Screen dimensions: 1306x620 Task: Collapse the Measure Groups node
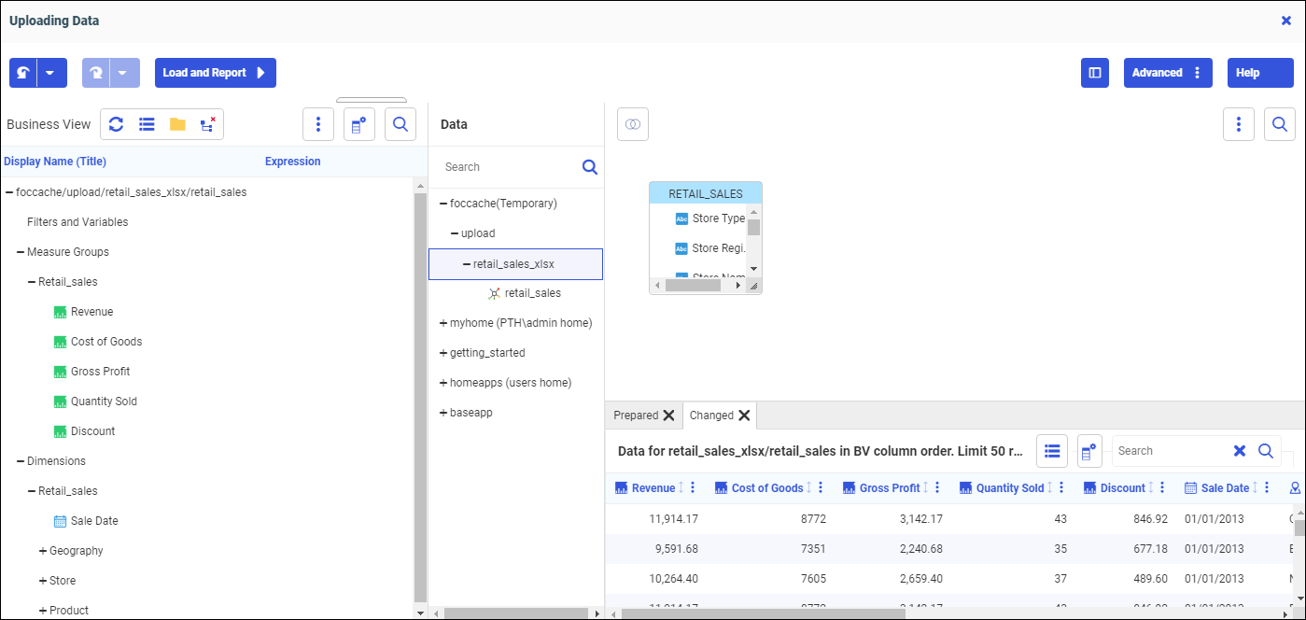(x=21, y=252)
